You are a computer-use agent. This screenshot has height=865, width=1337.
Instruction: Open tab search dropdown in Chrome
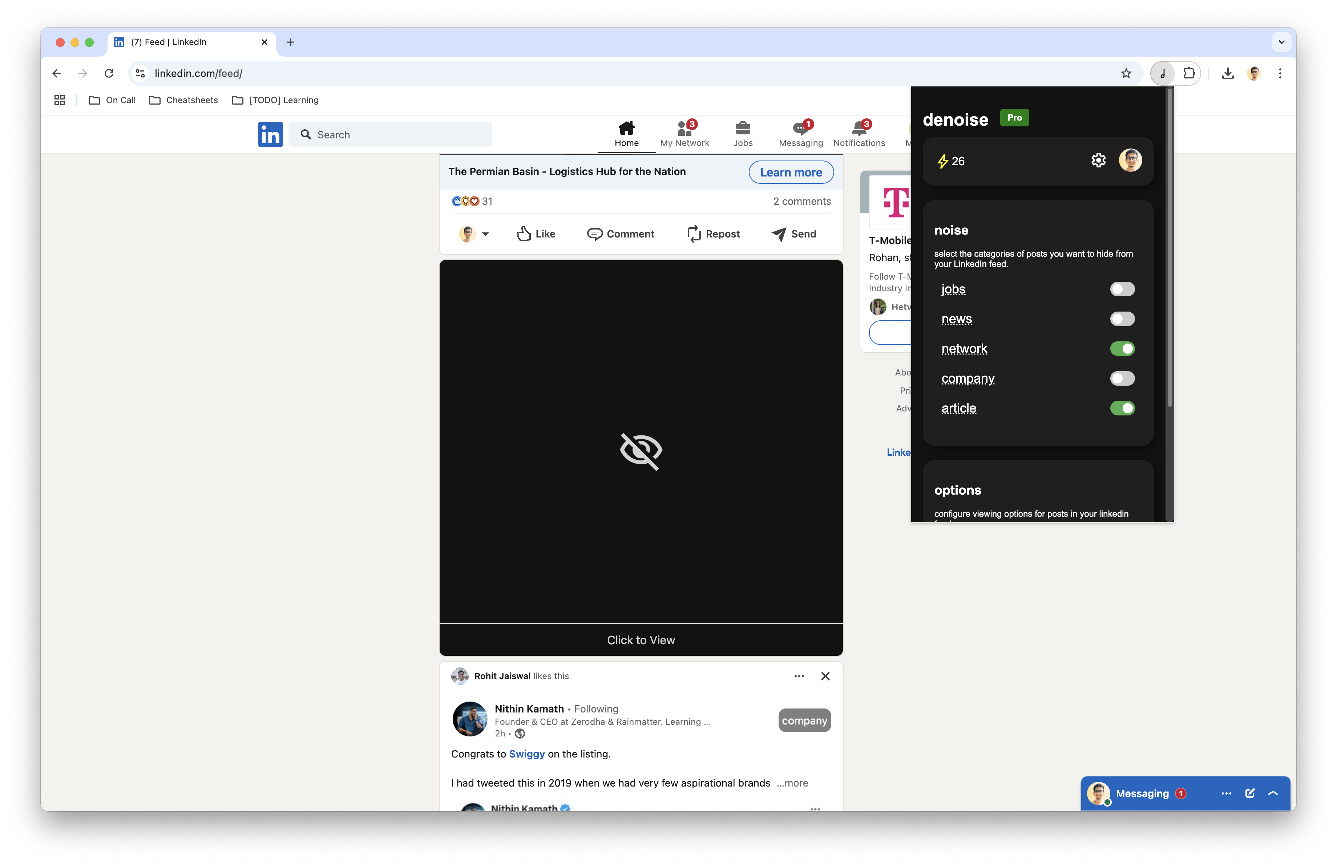(1281, 42)
